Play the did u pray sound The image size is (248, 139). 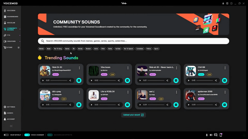click(43, 105)
